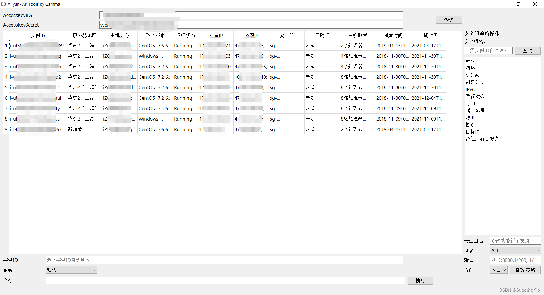Click the 端口 input field
The image size is (544, 295).
(x=515, y=260)
